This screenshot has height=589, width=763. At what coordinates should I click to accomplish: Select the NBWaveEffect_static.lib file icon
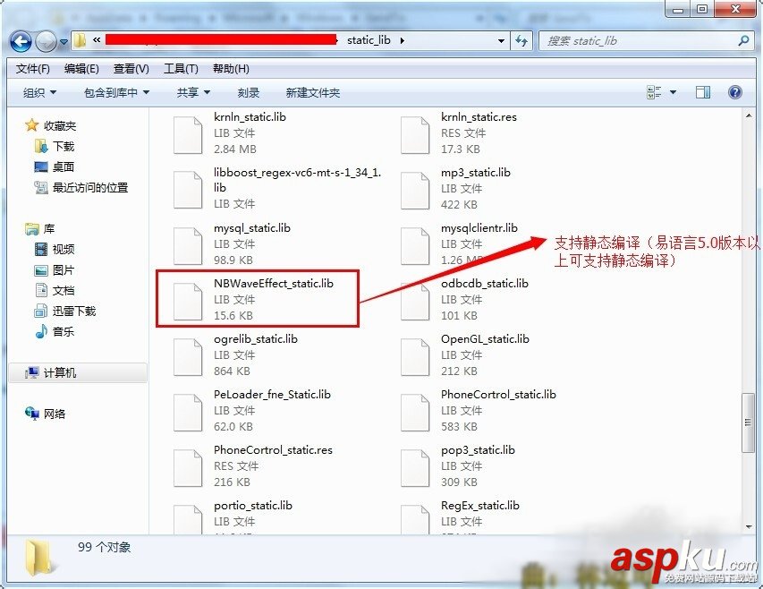188,302
